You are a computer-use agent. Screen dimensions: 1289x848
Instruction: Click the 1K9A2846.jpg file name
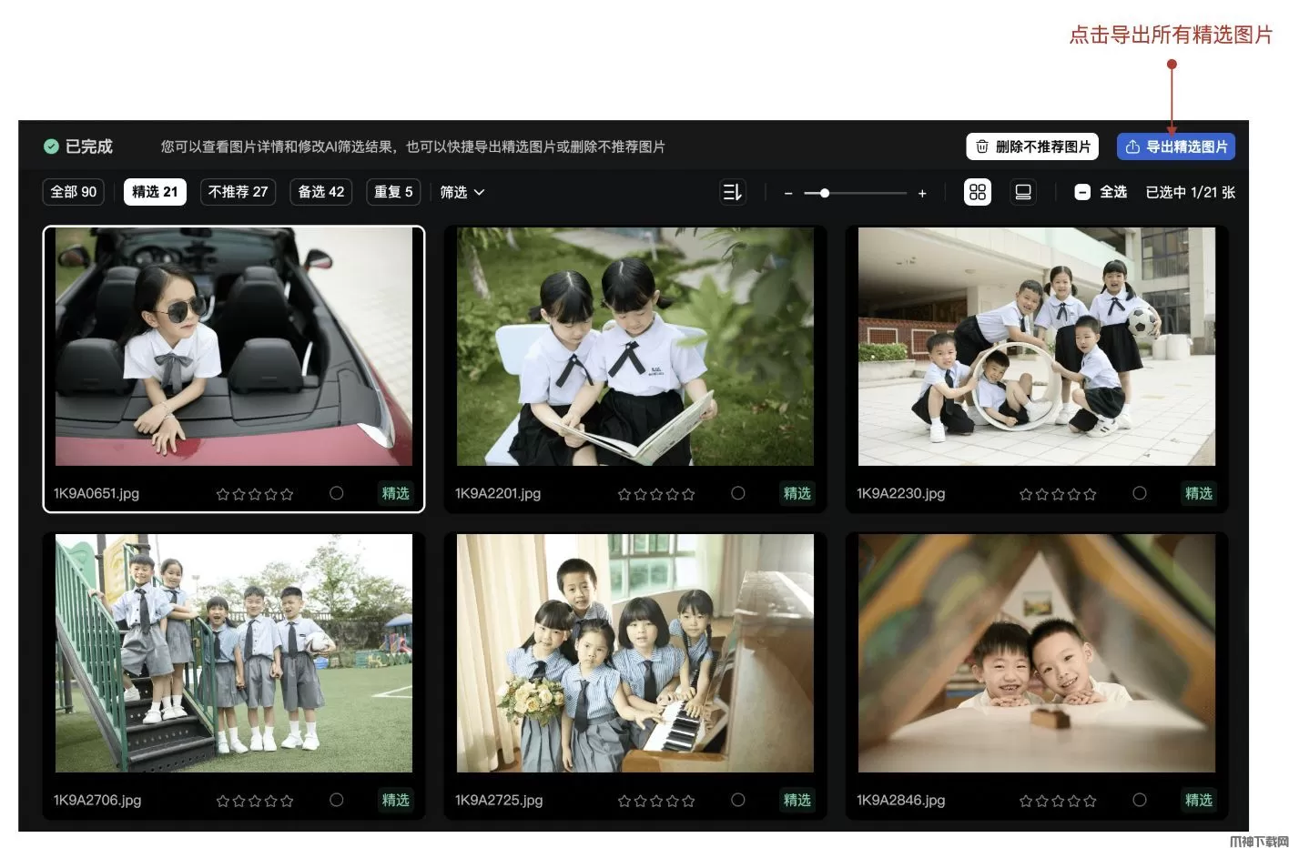[901, 800]
